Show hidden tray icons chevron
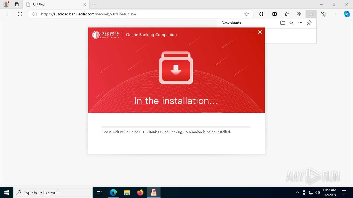The image size is (353, 198). 298,193
